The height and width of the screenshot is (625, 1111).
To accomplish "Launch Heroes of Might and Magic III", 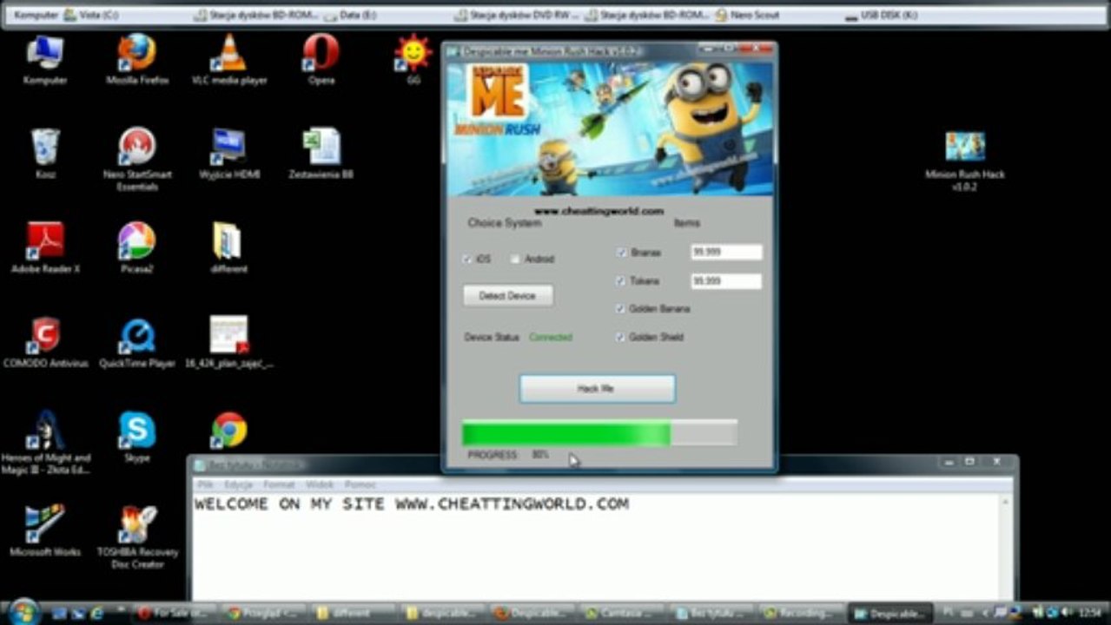I will click(45, 443).
